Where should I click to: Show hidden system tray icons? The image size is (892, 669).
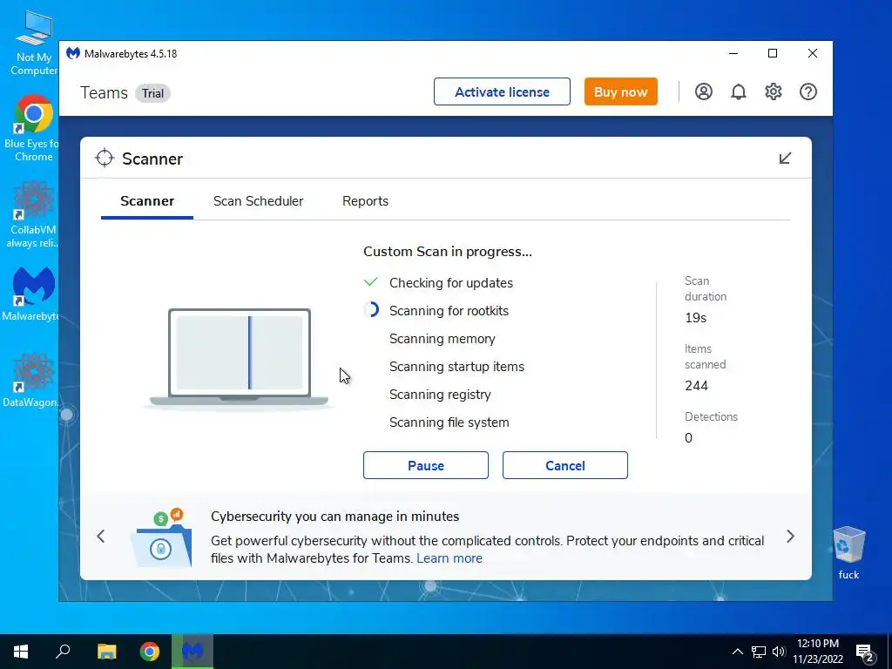coord(737,652)
